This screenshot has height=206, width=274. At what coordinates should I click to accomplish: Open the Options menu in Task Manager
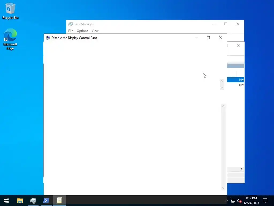click(82, 31)
